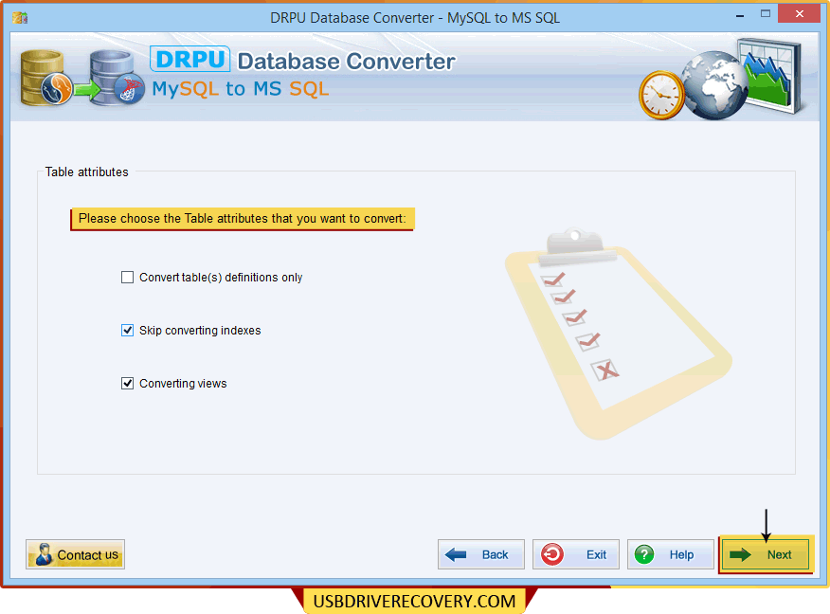Minimize the Database Converter window

(740, 15)
